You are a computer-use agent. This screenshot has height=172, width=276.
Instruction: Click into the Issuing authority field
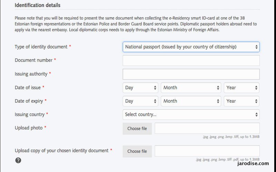coord(191,74)
